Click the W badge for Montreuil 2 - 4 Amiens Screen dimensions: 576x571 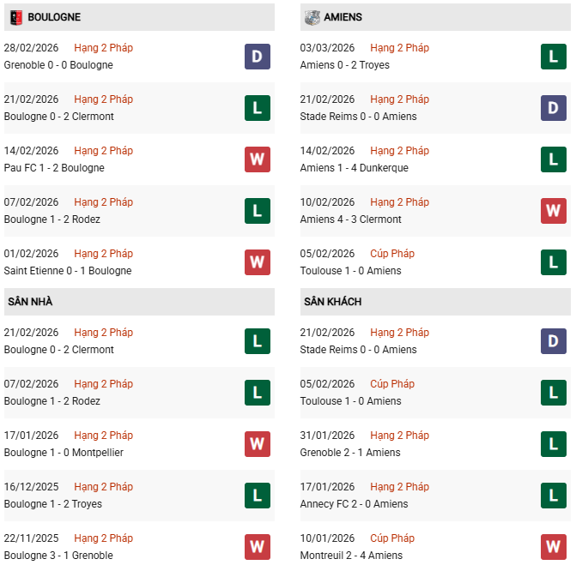coord(554,547)
